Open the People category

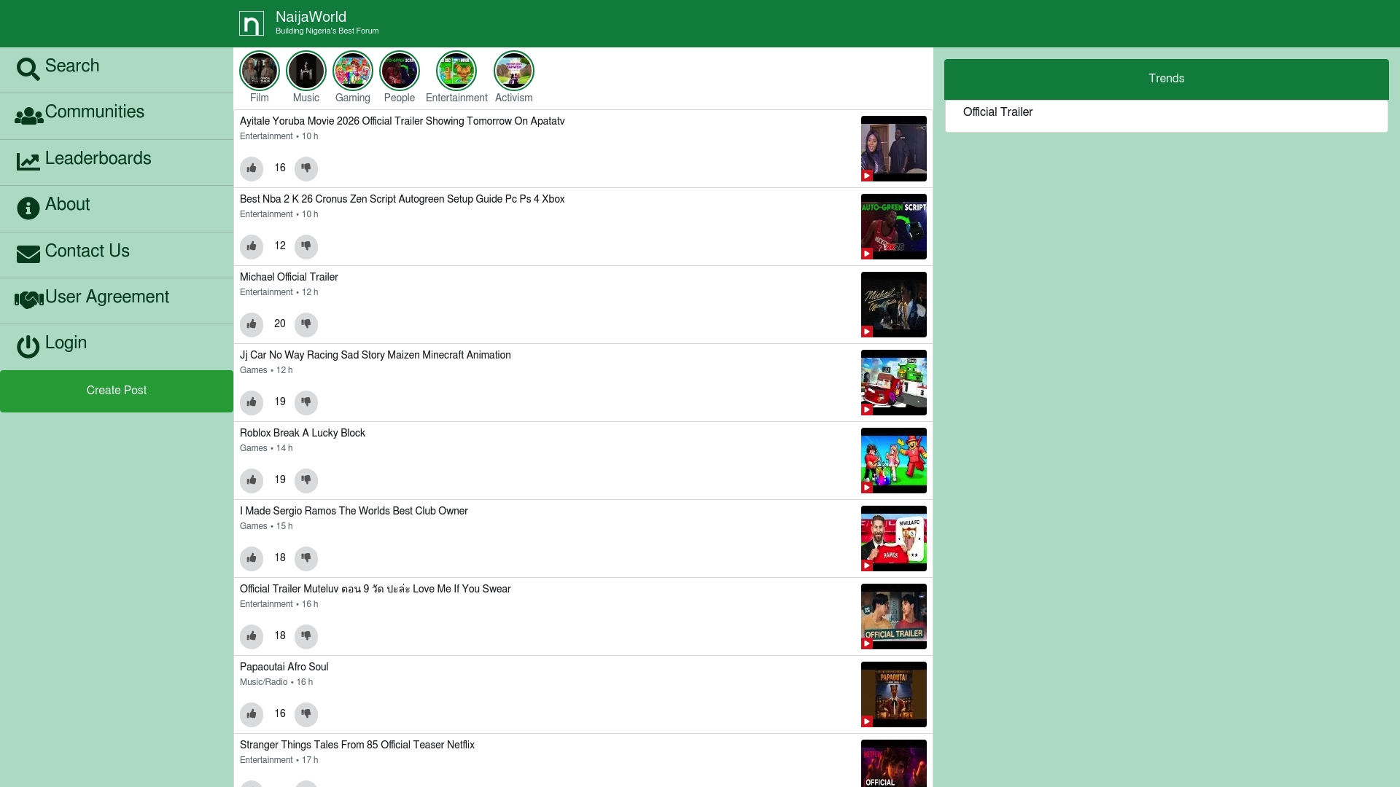399,71
